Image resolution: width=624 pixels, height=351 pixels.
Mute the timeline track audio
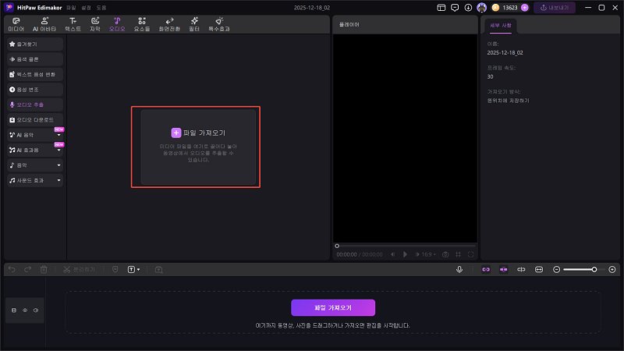[x=36, y=310]
